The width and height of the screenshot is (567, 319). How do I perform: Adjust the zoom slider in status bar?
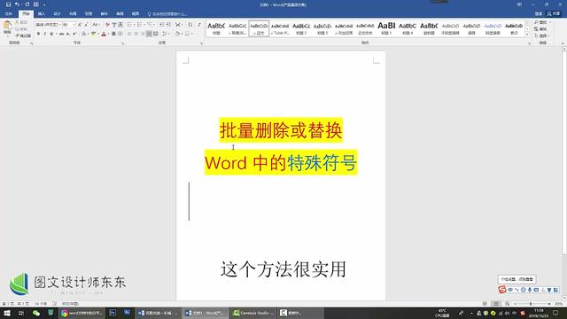pyautogui.click(x=532, y=304)
